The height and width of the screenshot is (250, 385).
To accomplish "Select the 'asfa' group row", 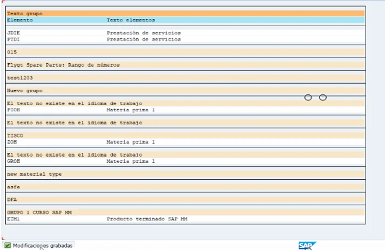I will (x=185, y=187).
